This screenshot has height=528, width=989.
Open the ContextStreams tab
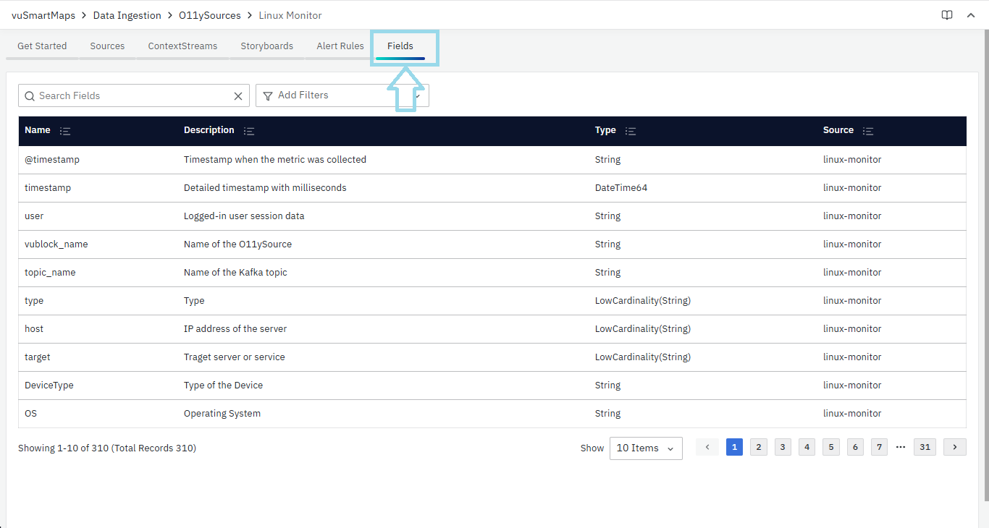click(182, 46)
